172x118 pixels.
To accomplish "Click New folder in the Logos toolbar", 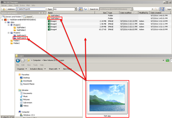I will coord(67,69).
